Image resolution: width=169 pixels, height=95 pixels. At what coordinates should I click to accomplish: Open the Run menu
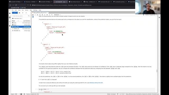23,10
